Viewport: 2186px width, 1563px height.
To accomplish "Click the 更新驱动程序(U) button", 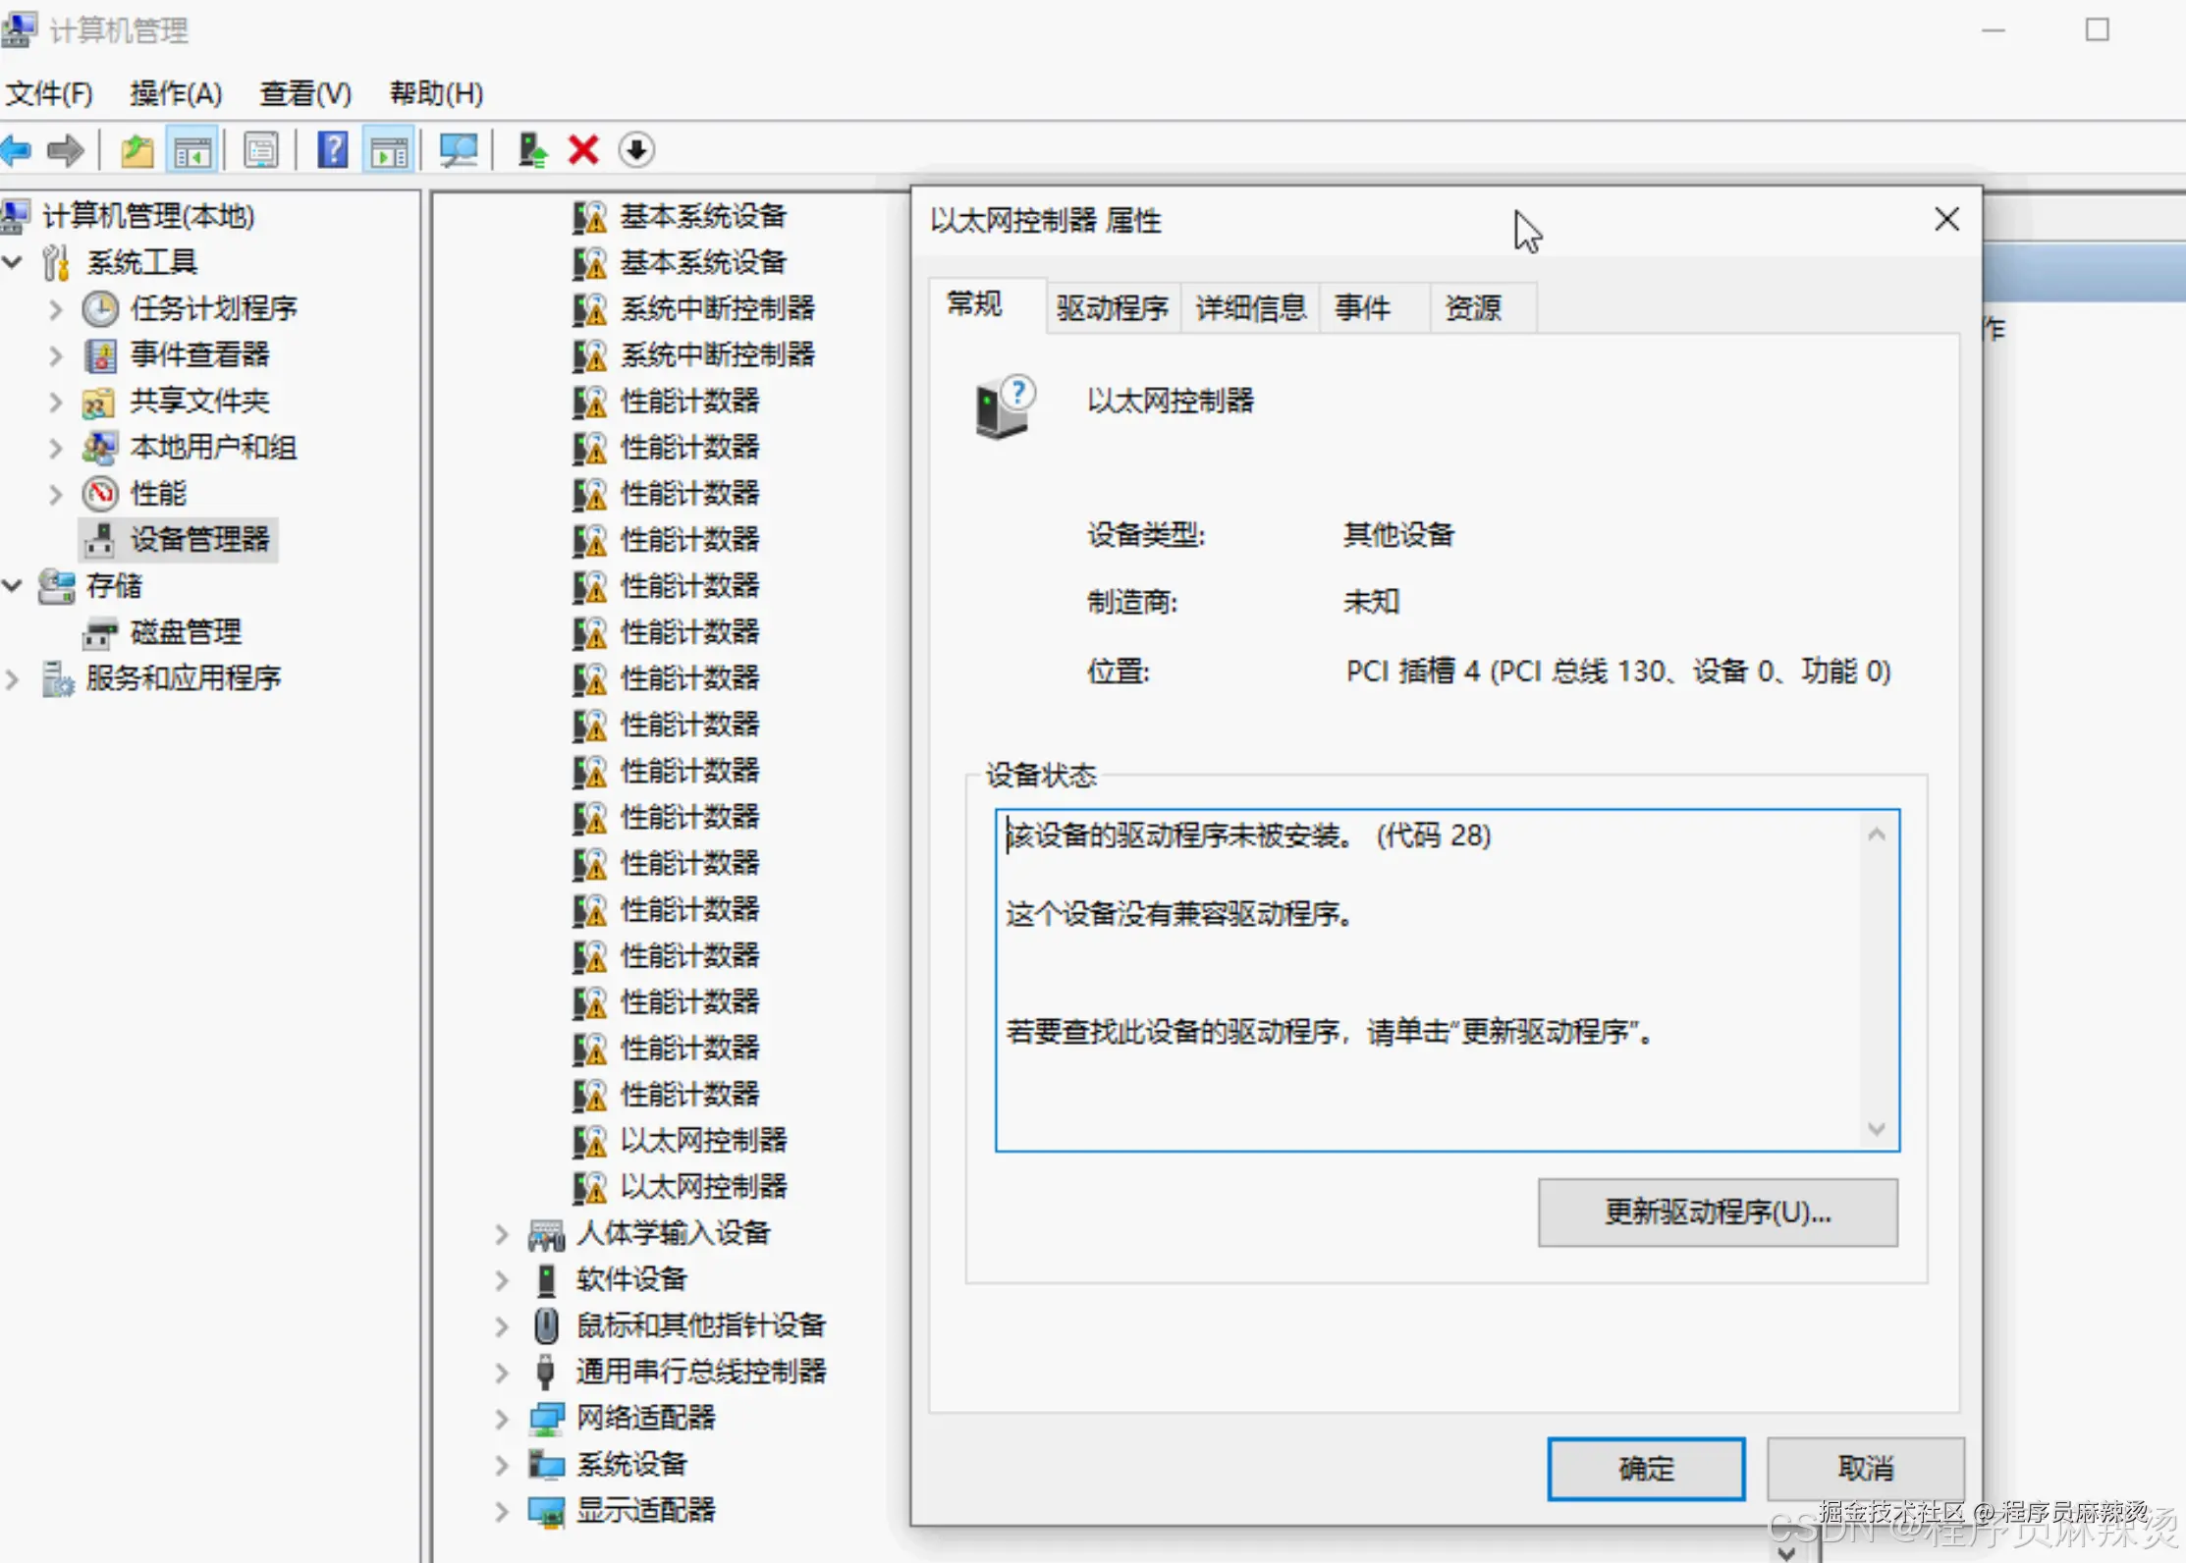I will pyautogui.click(x=1717, y=1213).
